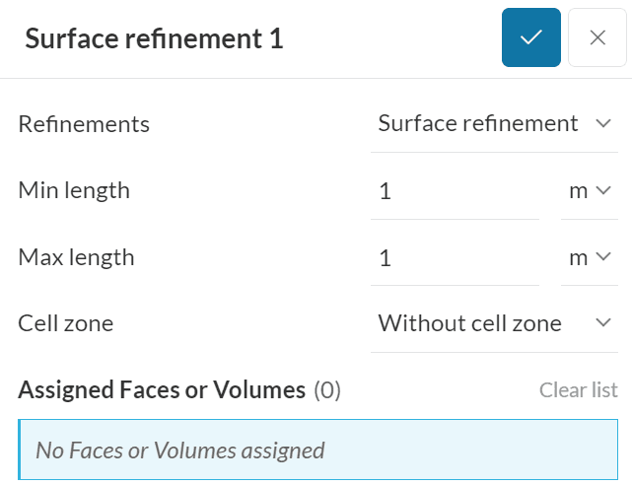Click the Max length label
The width and height of the screenshot is (632, 485).
(76, 257)
